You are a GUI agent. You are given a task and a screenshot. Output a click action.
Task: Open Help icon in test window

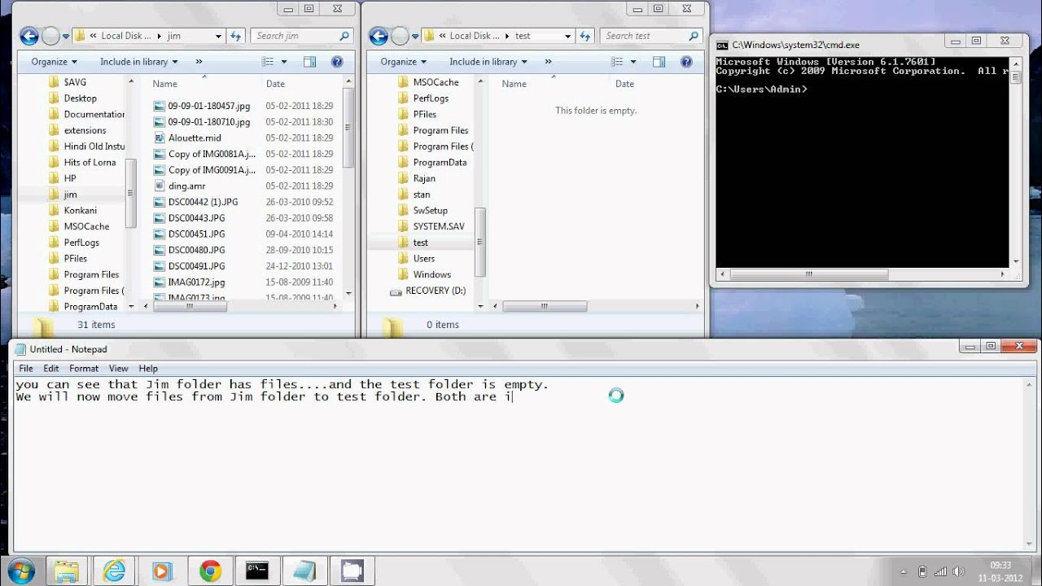(686, 62)
